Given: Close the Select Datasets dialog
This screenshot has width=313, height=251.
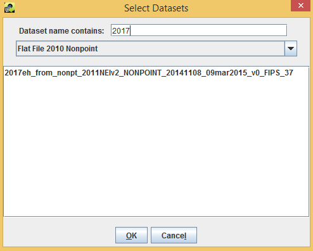Looking at the screenshot, I should click(301, 6).
